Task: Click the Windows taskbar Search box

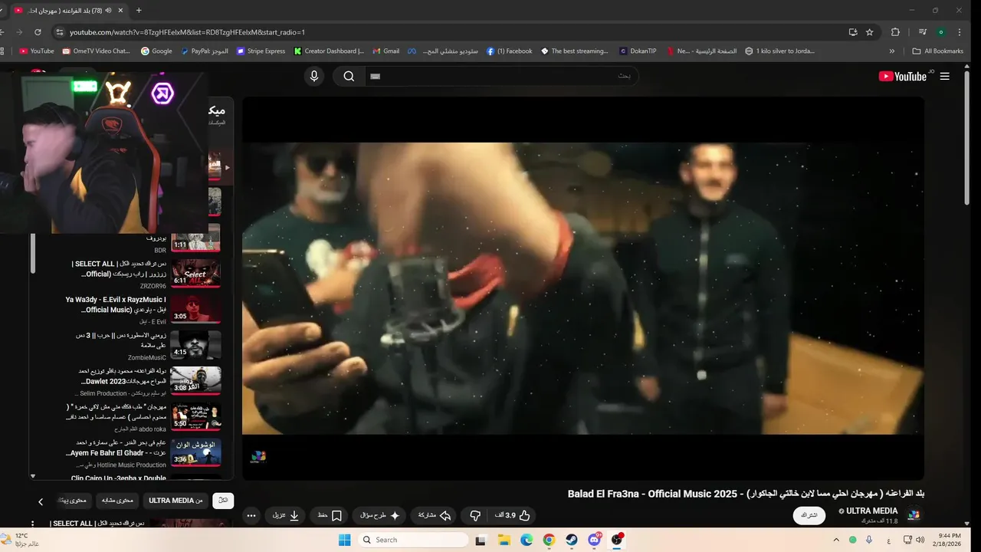Action: click(414, 540)
